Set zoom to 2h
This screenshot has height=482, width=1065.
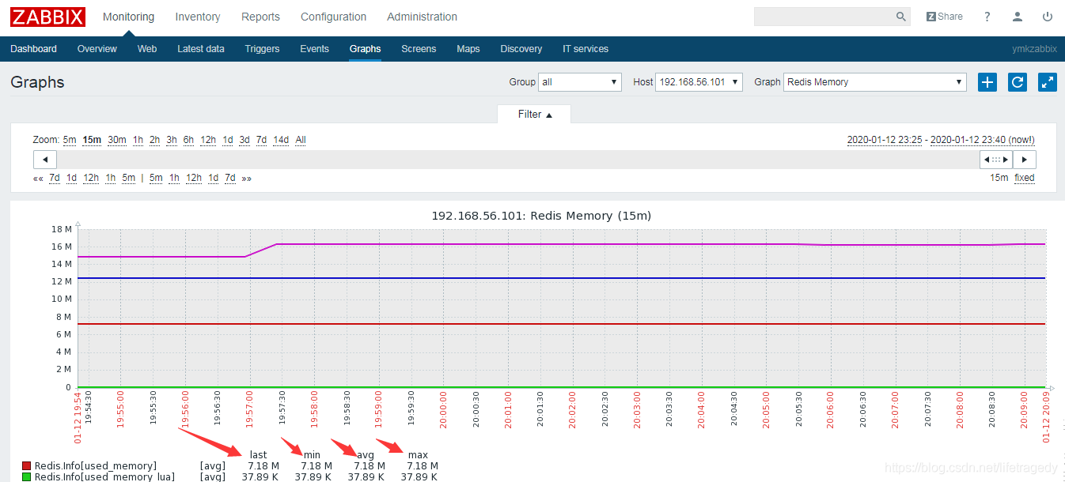coord(154,140)
